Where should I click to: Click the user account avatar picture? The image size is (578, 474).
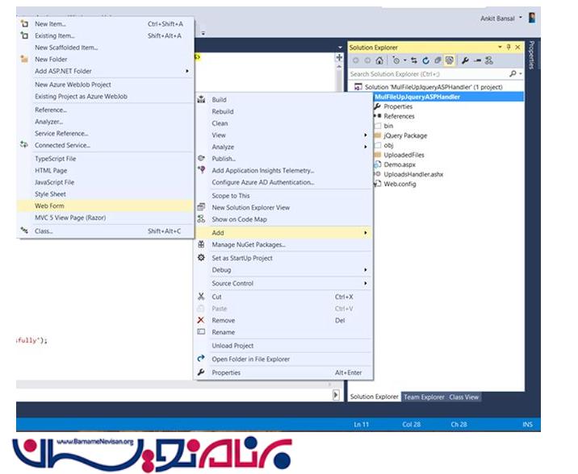[x=532, y=18]
